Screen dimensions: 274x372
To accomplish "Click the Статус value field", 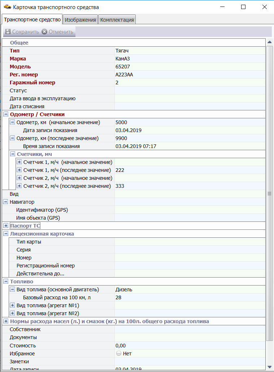I will pos(190,90).
